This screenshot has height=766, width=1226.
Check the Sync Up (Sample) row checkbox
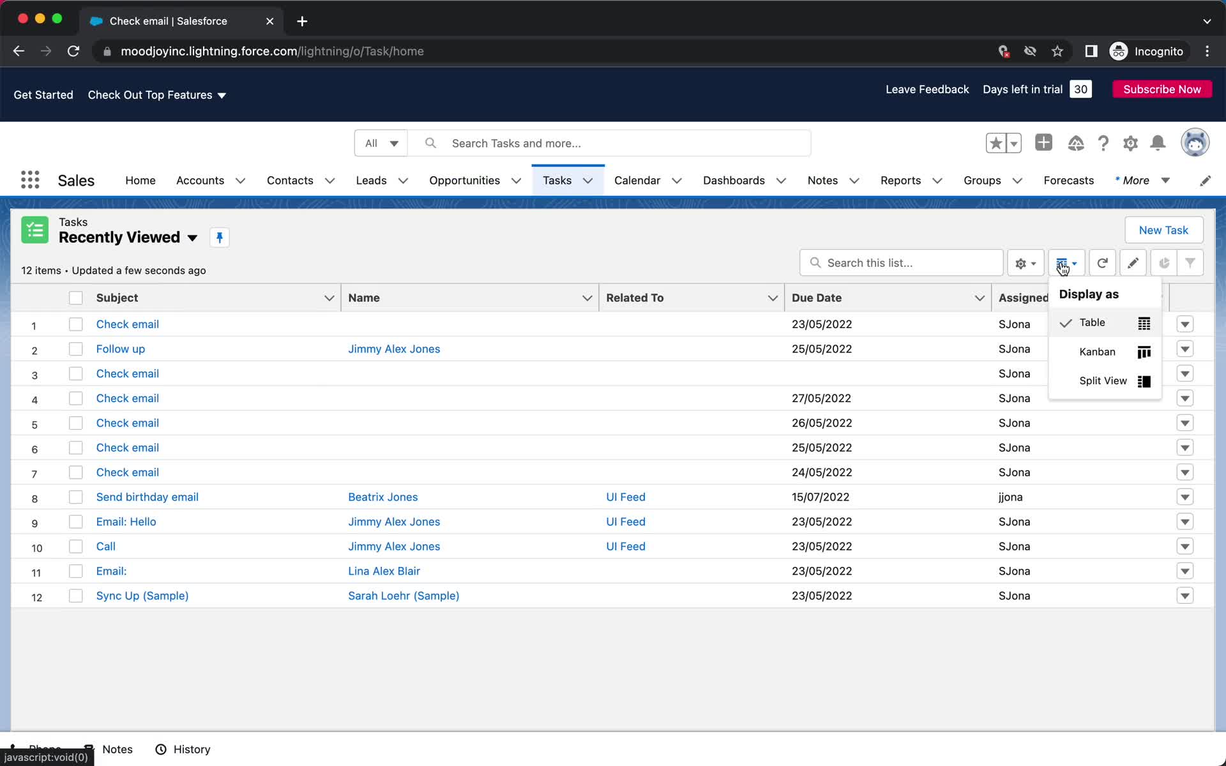[76, 596]
